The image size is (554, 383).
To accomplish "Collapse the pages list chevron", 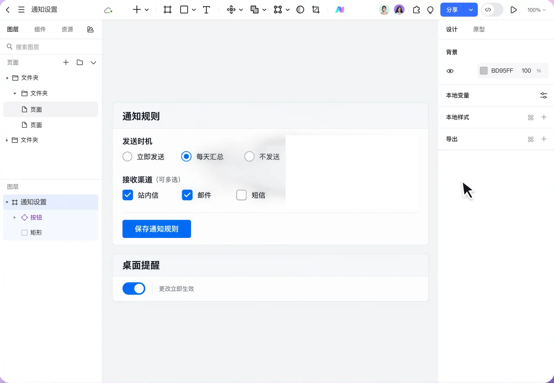I will pyautogui.click(x=93, y=63).
